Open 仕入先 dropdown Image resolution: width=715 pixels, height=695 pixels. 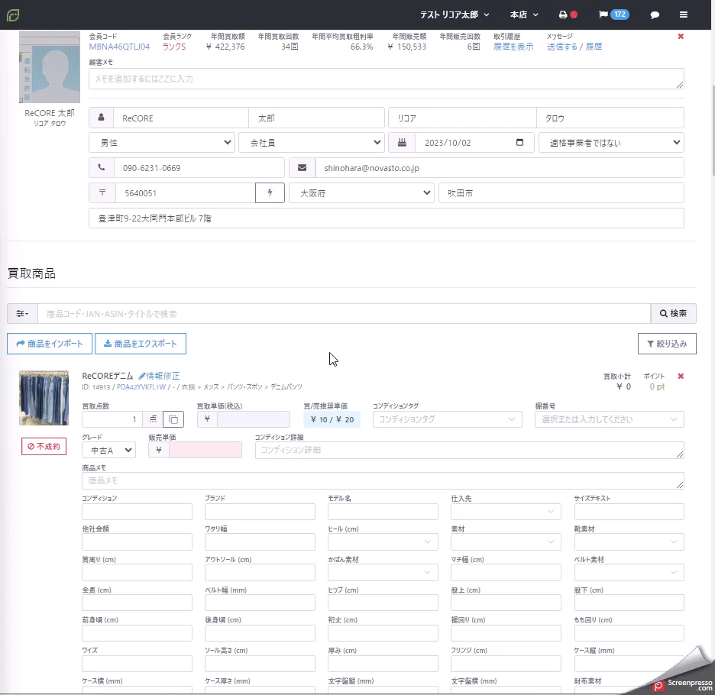coord(506,511)
